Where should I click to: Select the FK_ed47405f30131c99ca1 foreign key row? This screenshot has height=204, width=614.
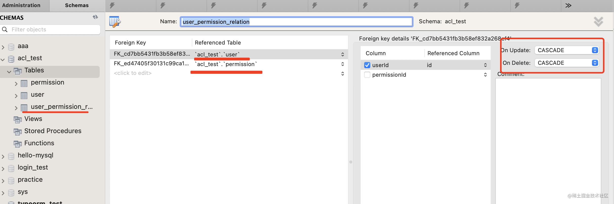[151, 64]
